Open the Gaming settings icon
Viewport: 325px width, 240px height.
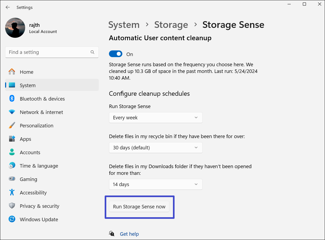12,179
